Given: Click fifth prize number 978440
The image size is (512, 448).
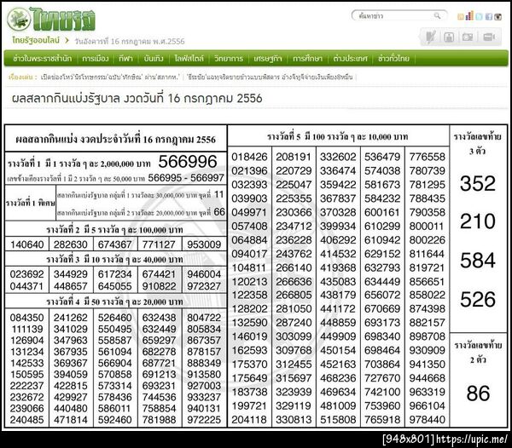Looking at the screenshot, I should (x=428, y=420).
